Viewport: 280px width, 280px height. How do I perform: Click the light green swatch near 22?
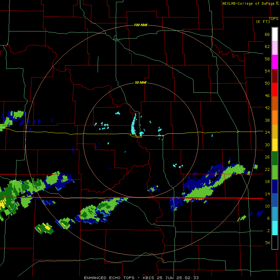click(x=275, y=172)
